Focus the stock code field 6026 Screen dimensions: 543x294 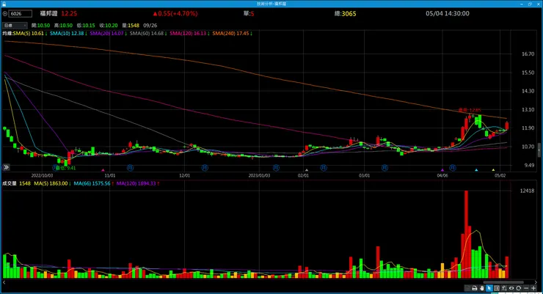point(21,14)
